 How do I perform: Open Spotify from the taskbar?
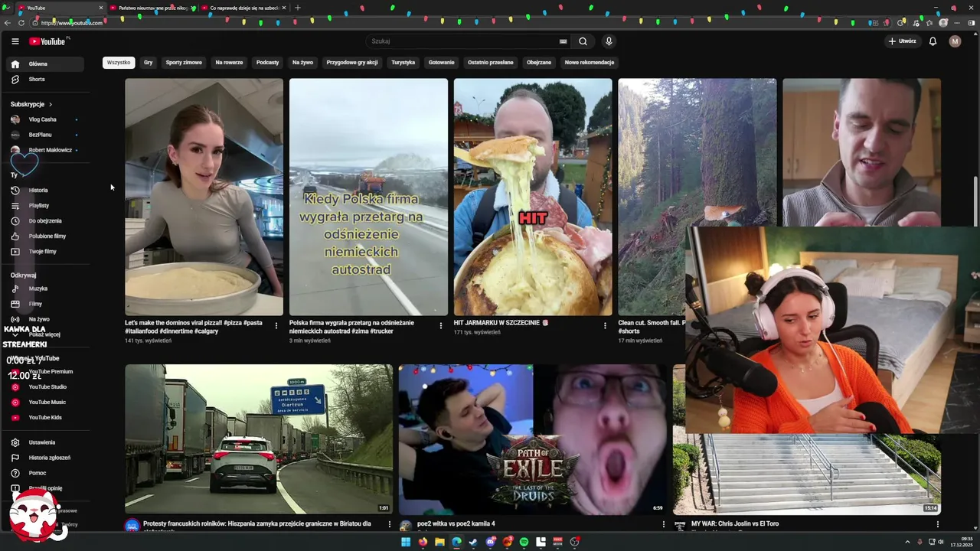point(524,542)
